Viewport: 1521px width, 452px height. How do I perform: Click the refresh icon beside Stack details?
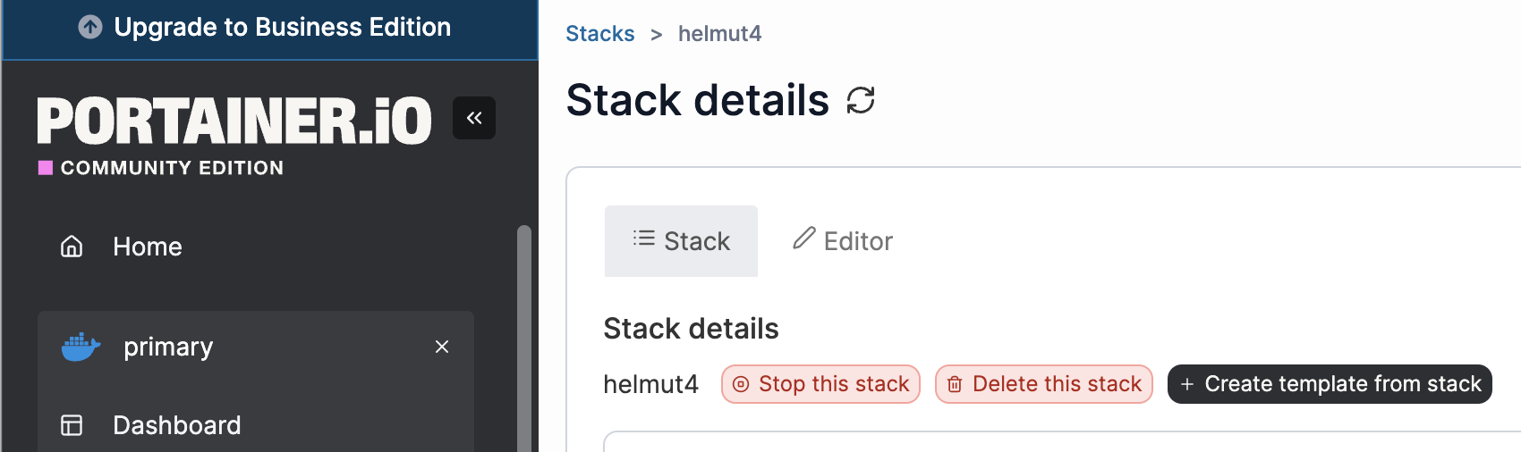coord(861,100)
